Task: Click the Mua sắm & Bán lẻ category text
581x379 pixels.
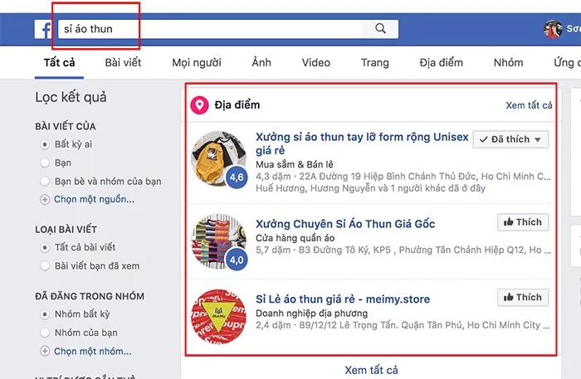Action: click(295, 164)
